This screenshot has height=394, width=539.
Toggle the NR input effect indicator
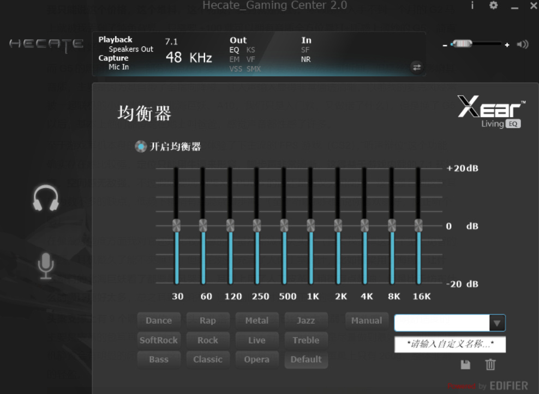click(x=306, y=59)
